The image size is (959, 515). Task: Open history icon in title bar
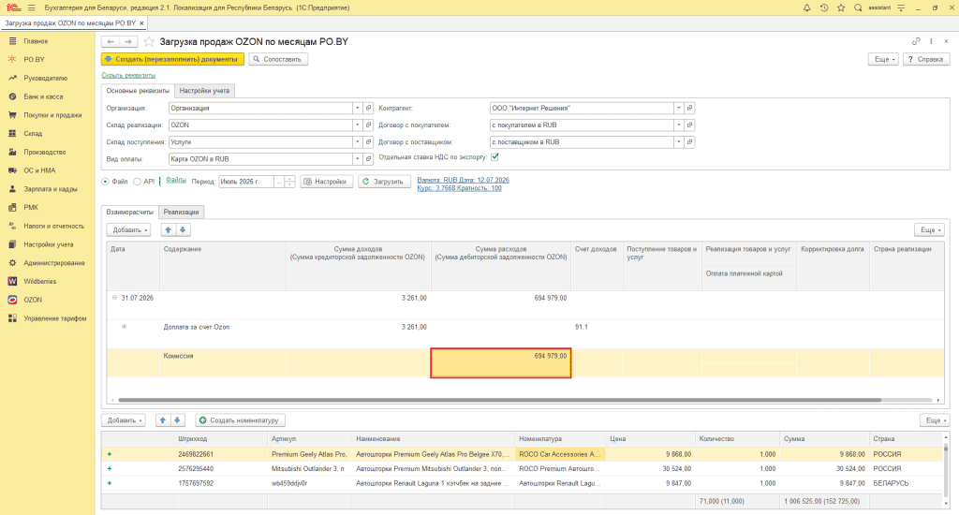coord(824,7)
